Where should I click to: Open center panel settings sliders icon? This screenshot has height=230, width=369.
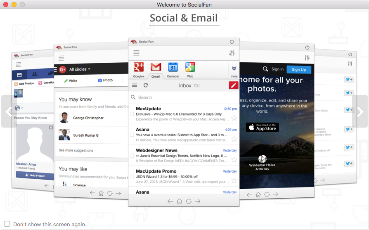(x=232, y=53)
